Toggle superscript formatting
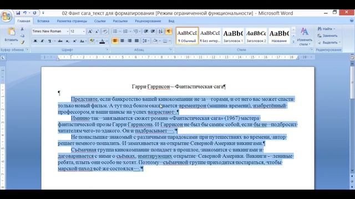 click(74, 41)
